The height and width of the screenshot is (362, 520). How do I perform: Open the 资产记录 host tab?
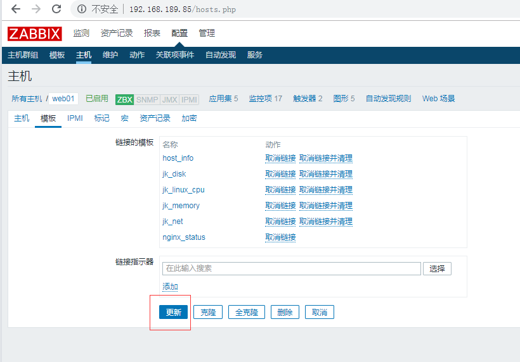click(155, 118)
